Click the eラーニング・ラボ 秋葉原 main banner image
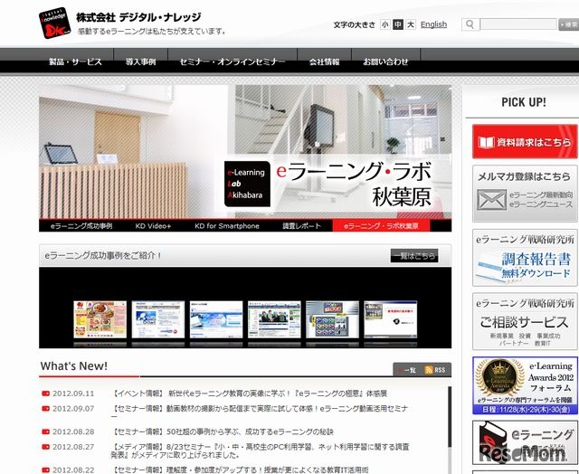 (x=245, y=152)
